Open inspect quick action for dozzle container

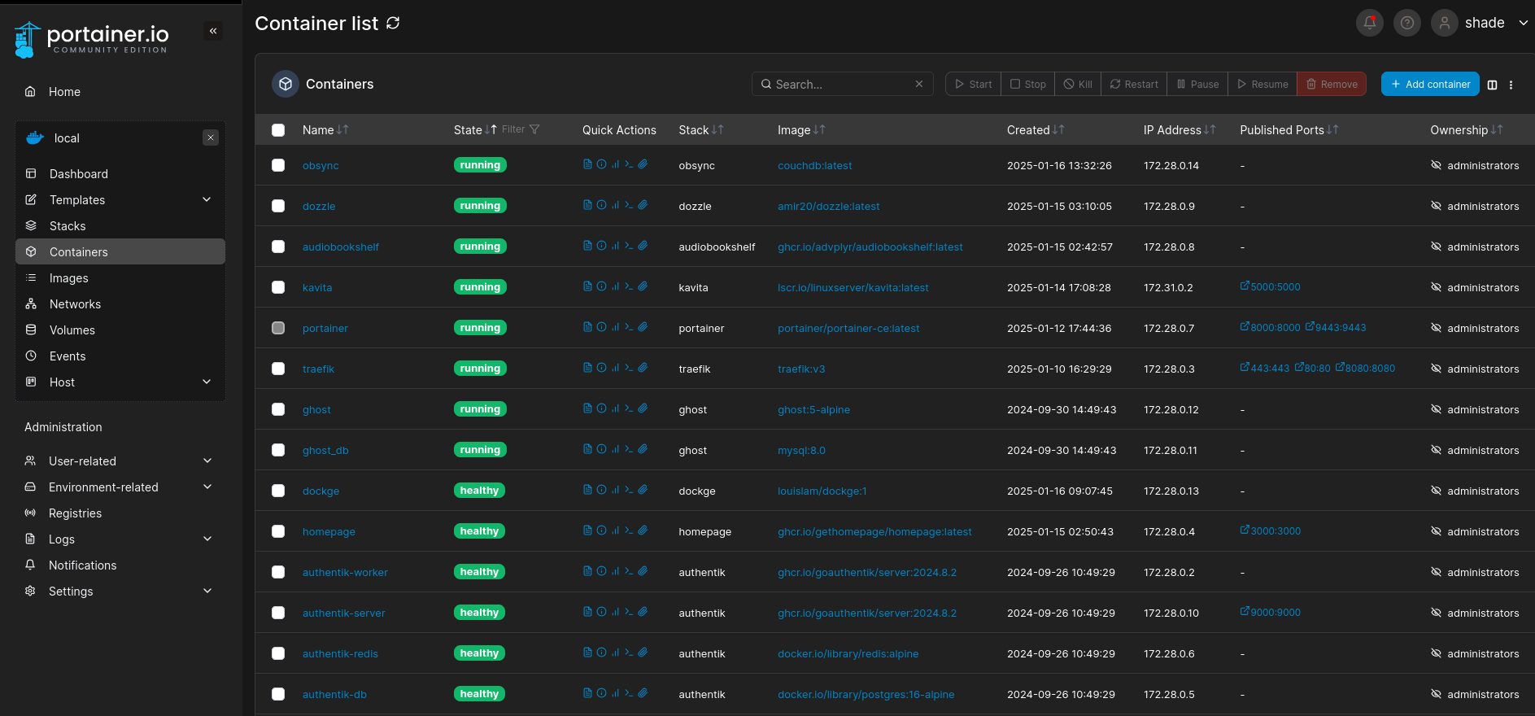pos(601,205)
